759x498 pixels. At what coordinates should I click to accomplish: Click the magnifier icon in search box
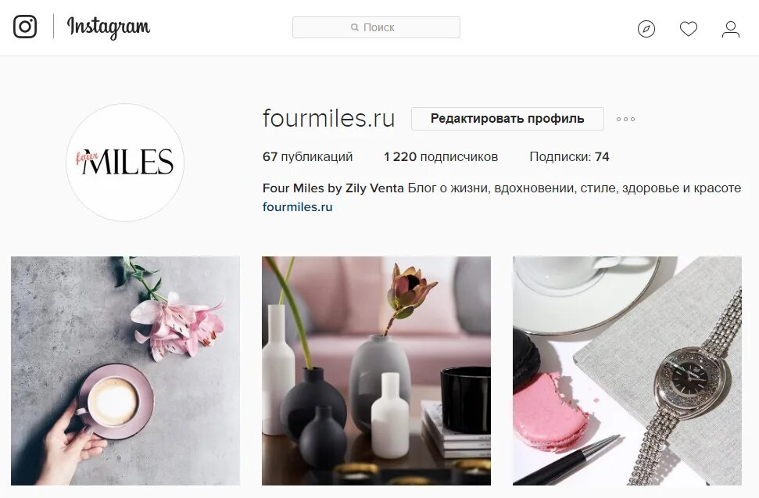tap(355, 27)
